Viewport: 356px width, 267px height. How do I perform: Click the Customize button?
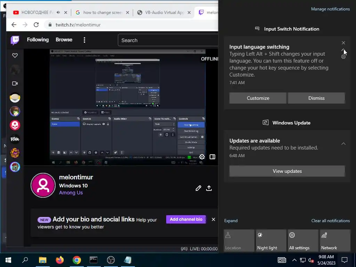click(258, 98)
